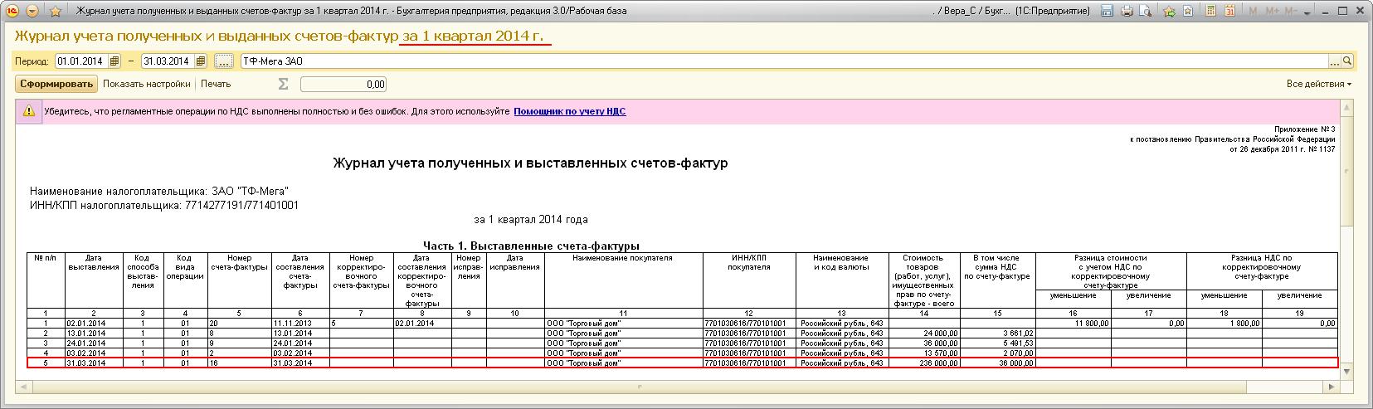Click organization field ТФ-Мега ЗАО
Image resolution: width=1373 pixels, height=409 pixels.
pos(785,61)
